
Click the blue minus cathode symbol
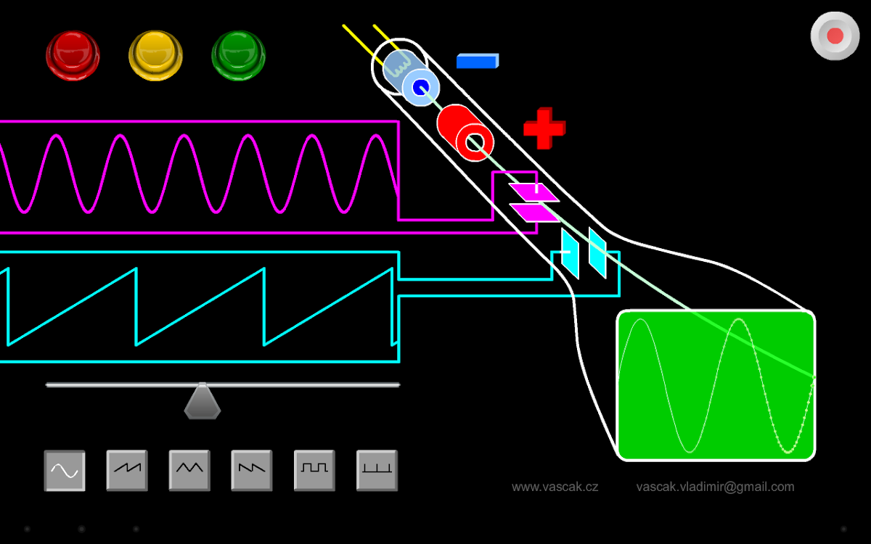point(477,61)
